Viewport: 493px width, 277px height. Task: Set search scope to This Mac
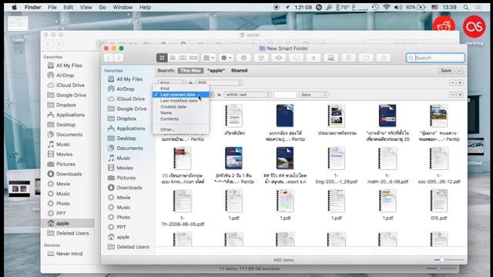pos(190,71)
